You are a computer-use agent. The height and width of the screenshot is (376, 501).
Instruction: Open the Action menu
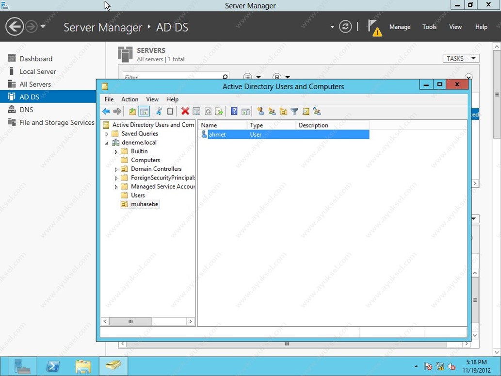point(129,99)
